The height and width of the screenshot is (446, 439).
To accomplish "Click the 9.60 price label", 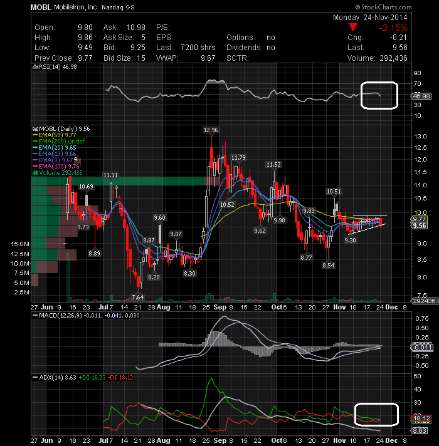I will pyautogui.click(x=159, y=218).
